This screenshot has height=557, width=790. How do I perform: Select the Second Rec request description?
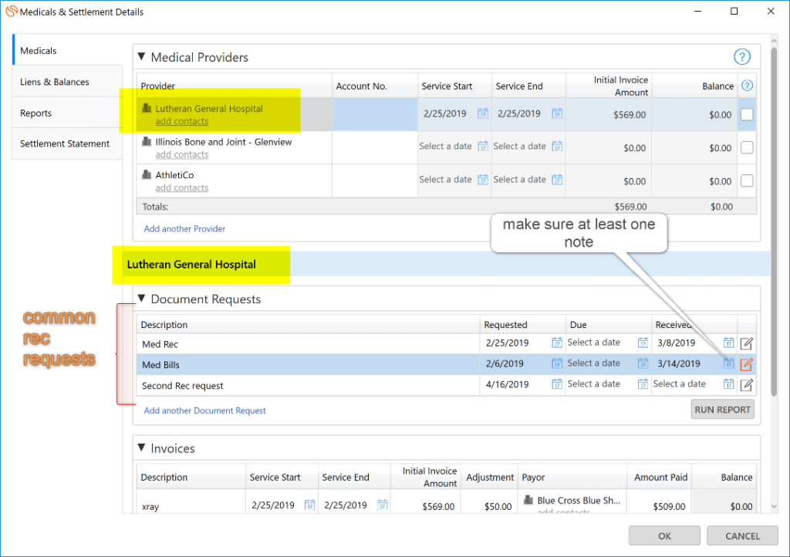(182, 386)
